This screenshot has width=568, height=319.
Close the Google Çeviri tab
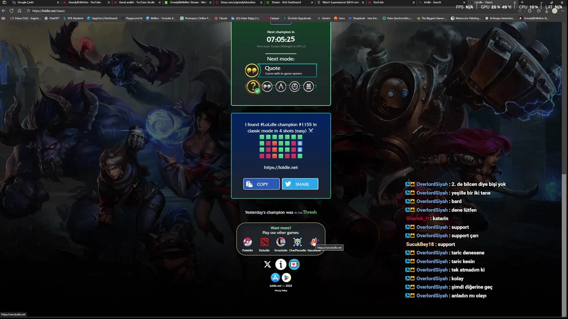pyautogui.click(x=58, y=2)
